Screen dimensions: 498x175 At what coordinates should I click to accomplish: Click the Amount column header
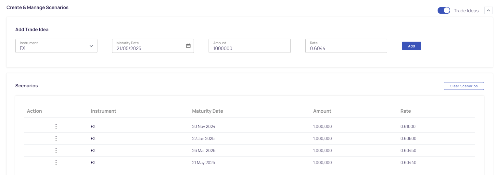click(x=322, y=111)
